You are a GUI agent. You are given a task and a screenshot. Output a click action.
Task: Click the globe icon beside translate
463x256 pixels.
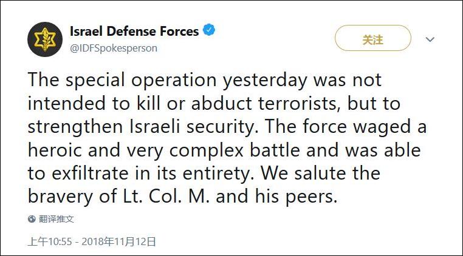coord(32,219)
